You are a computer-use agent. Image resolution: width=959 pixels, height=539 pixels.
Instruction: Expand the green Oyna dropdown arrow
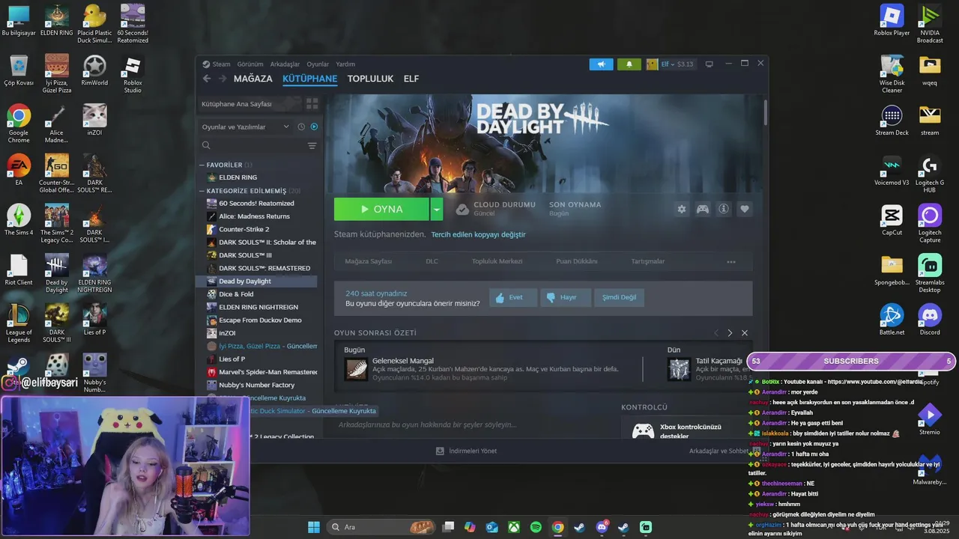tap(437, 210)
